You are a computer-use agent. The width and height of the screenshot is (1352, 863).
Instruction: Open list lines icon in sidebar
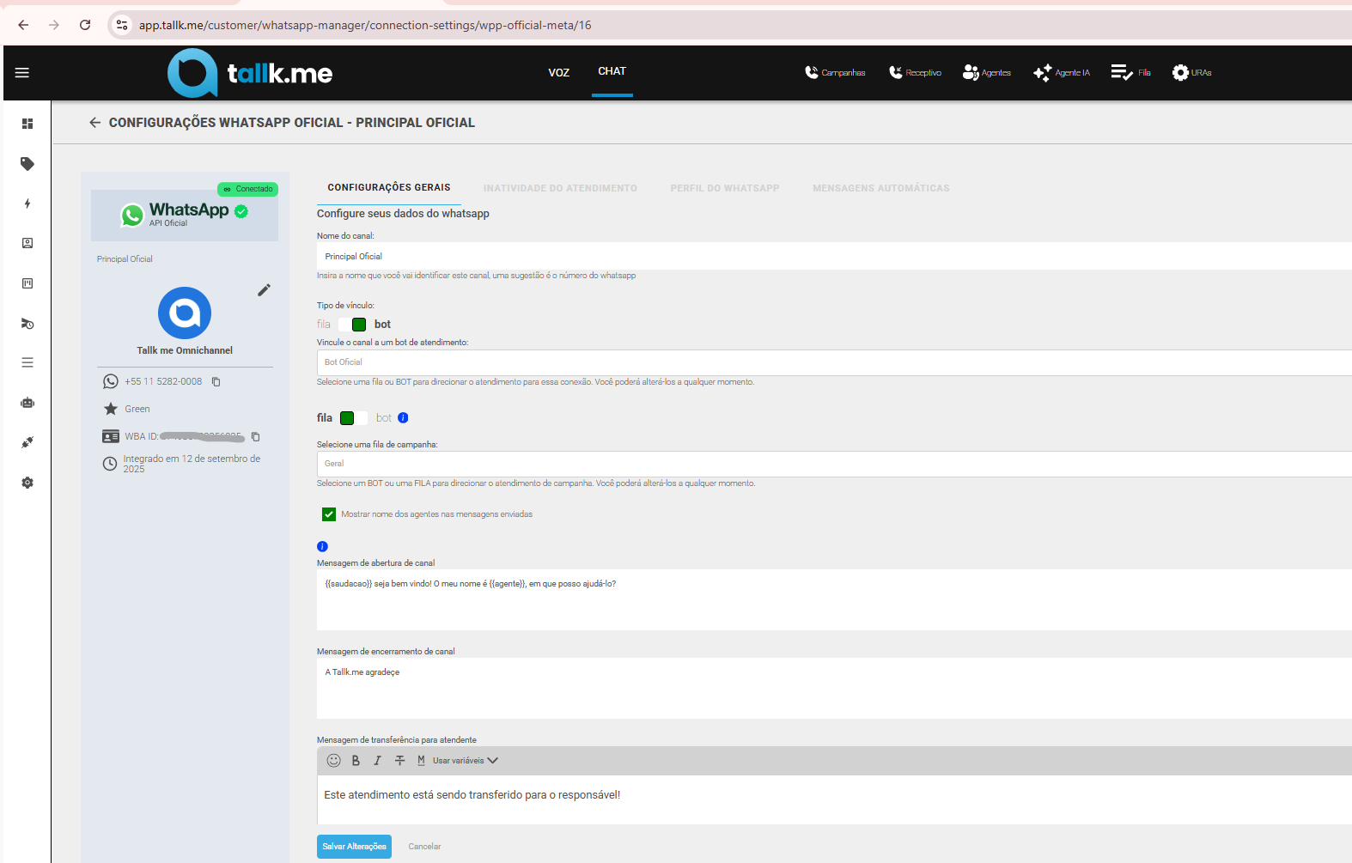[x=27, y=362]
